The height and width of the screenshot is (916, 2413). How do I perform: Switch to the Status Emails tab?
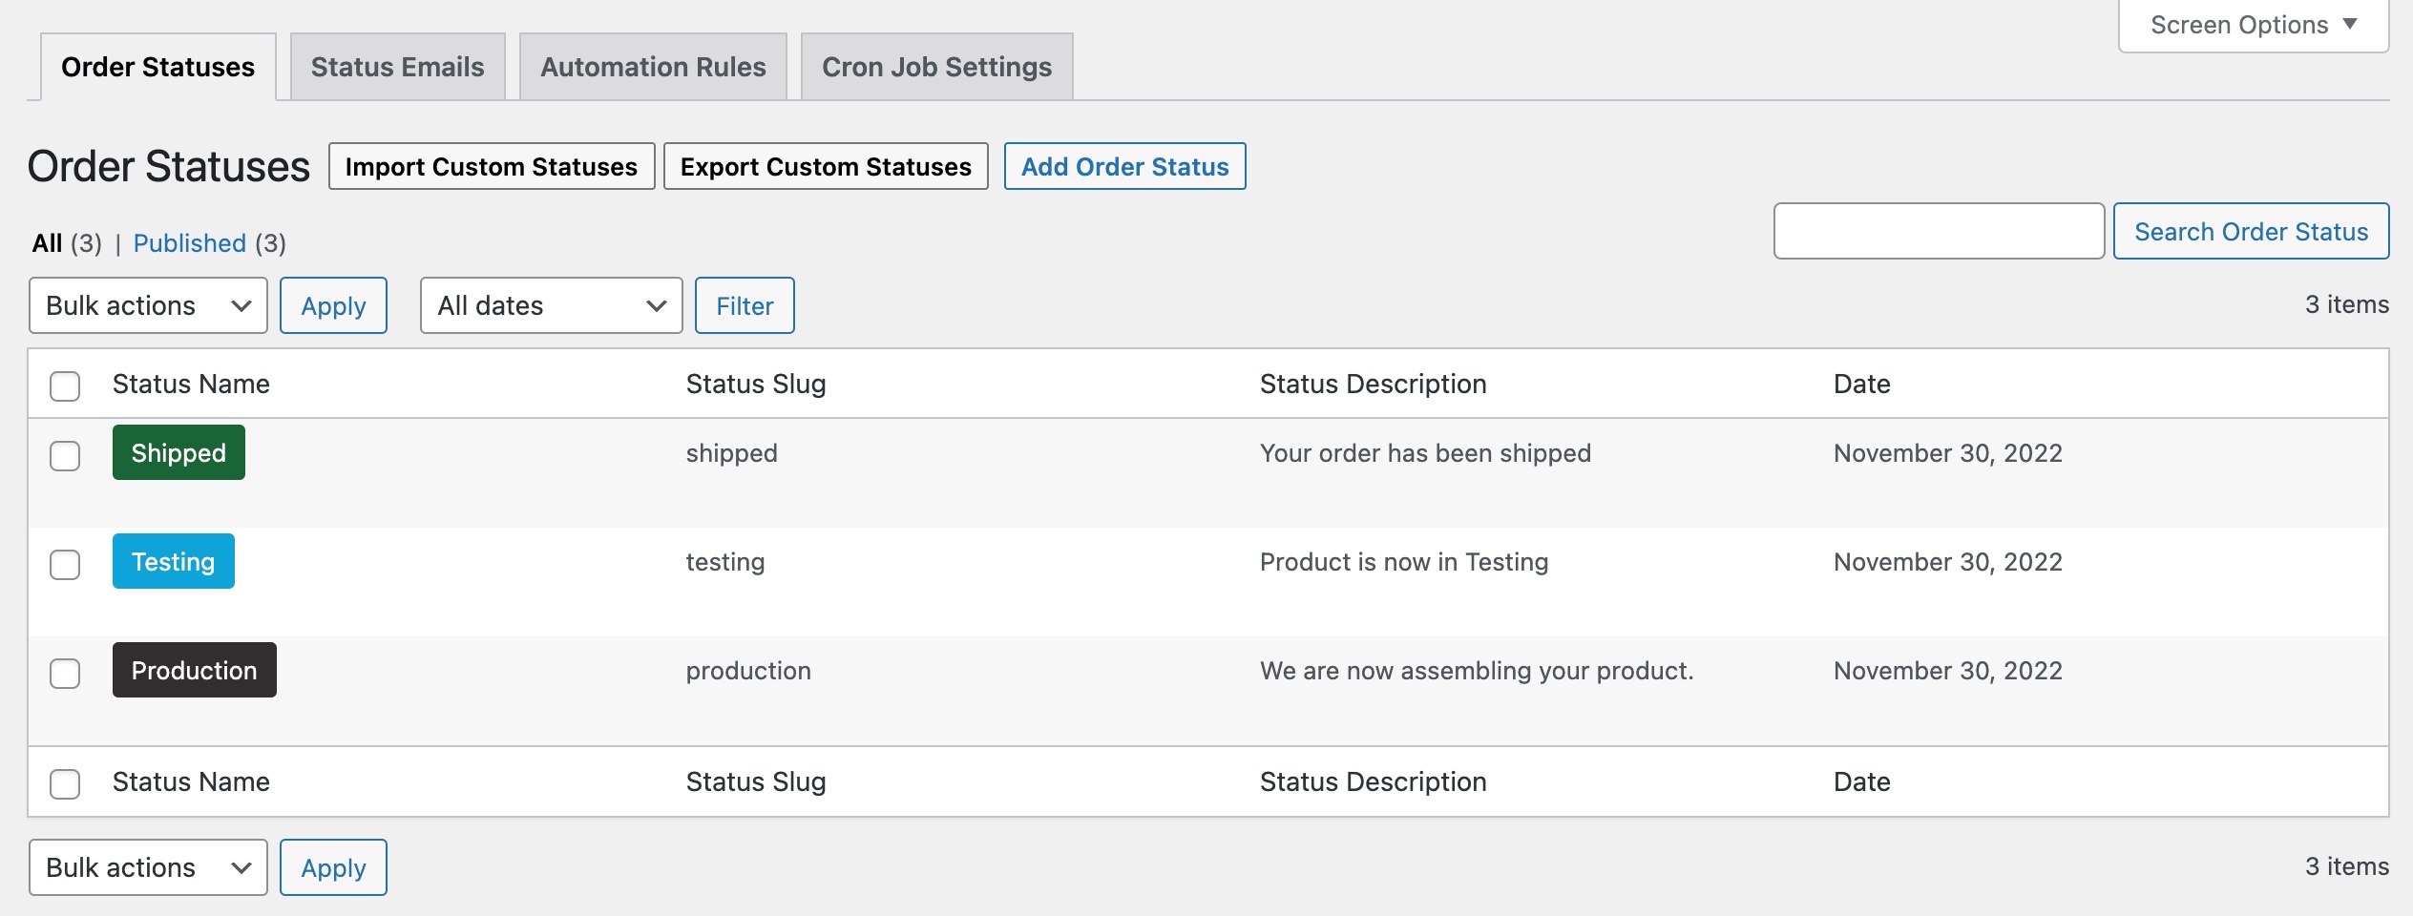(397, 67)
